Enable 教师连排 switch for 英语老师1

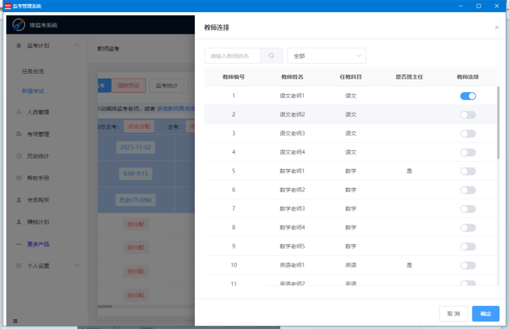tap(468, 265)
